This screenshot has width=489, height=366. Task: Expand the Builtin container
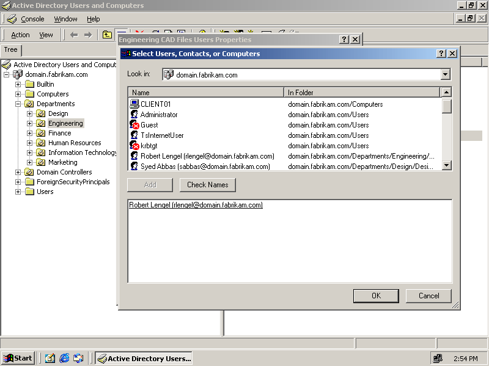coord(18,84)
